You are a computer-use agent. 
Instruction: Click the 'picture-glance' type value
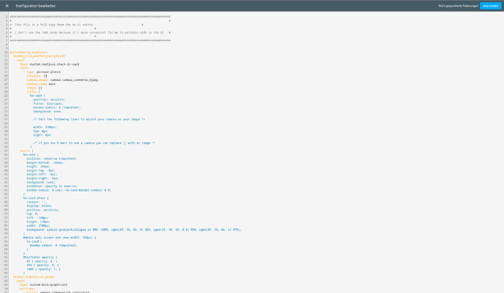pyautogui.click(x=48, y=72)
